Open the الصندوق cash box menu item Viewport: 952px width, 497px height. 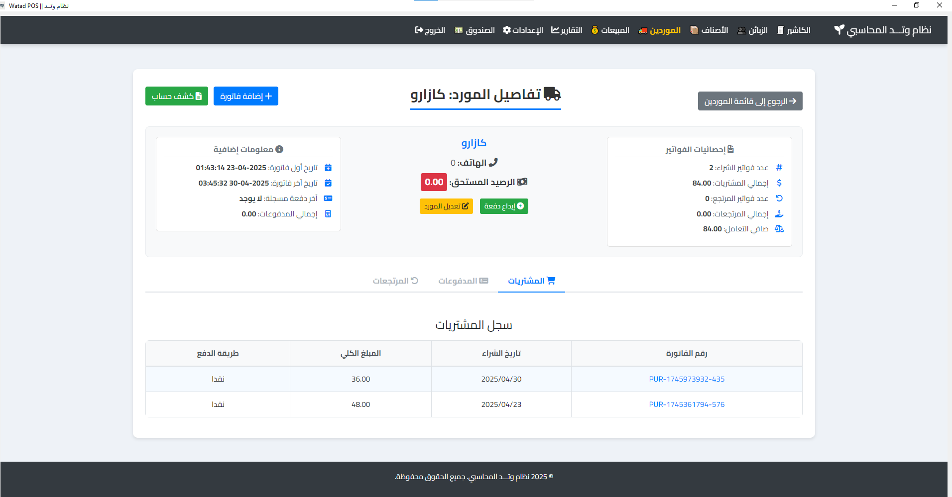tap(475, 30)
